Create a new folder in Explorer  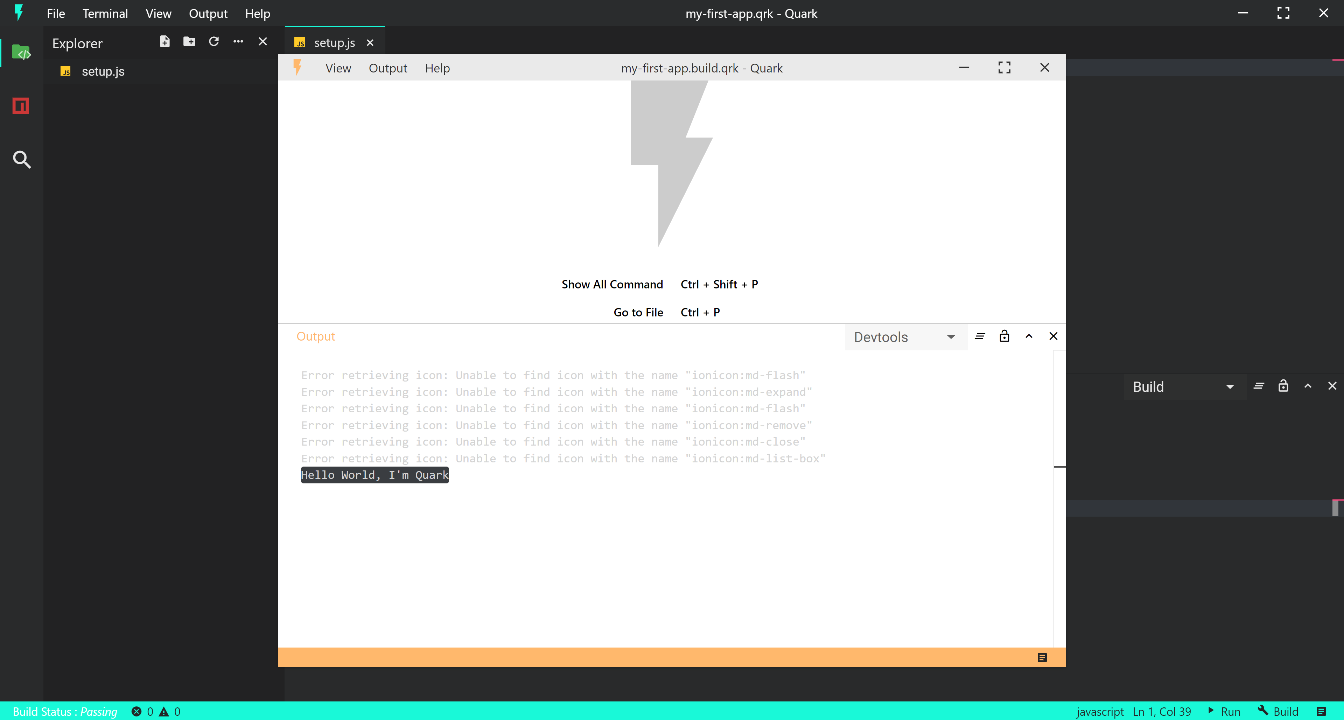click(x=189, y=42)
